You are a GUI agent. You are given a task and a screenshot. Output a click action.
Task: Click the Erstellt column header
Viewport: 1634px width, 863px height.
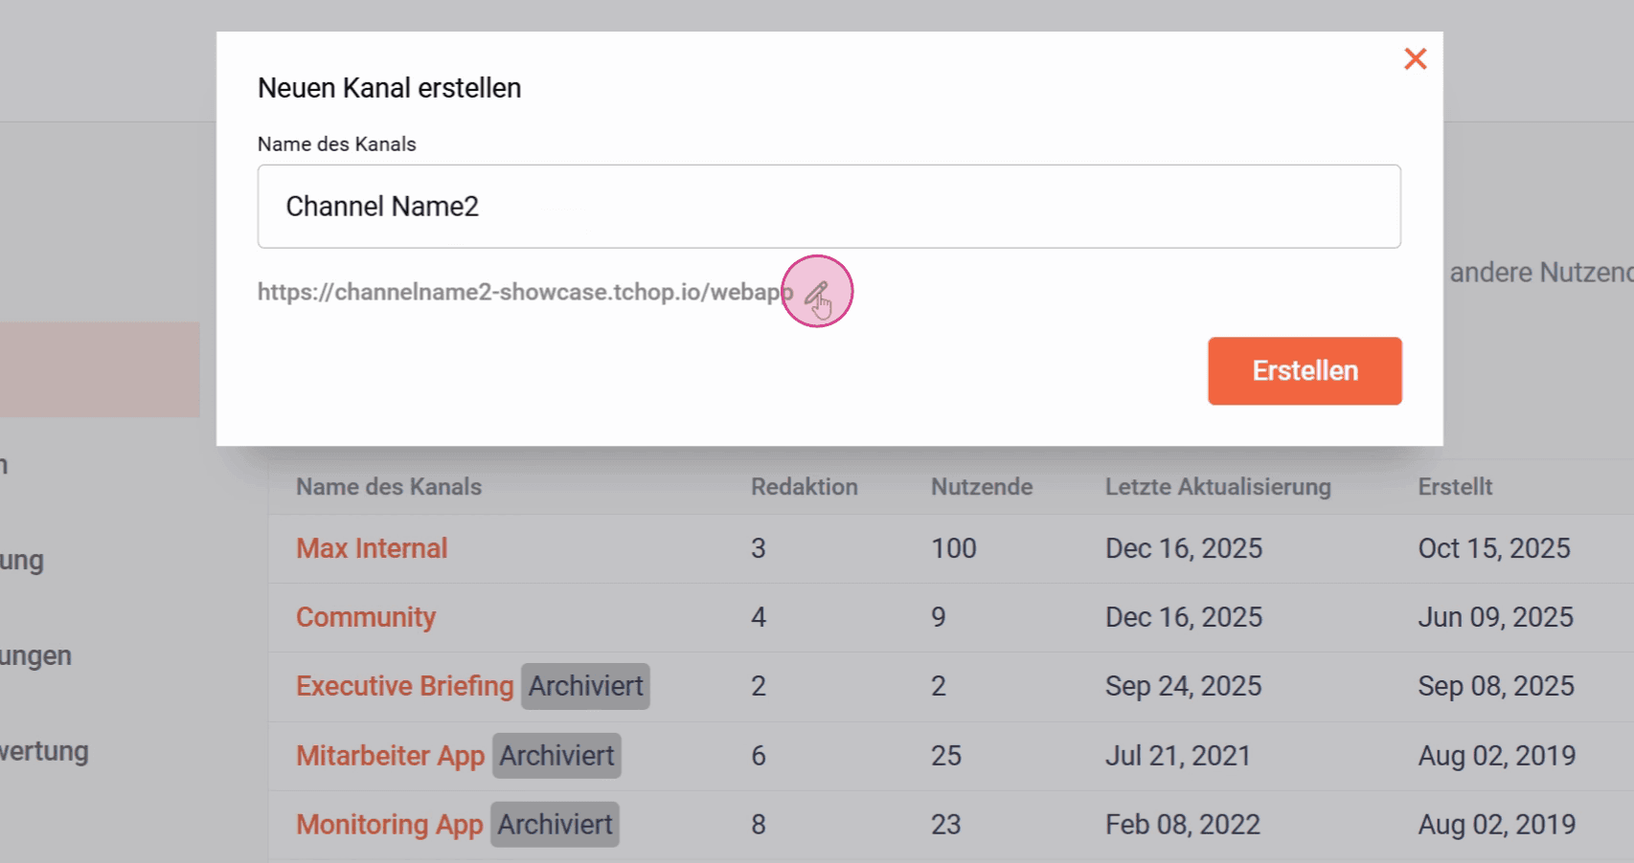point(1455,487)
